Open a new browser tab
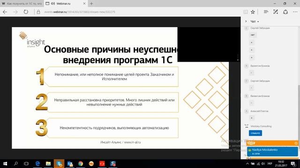 (91, 3)
